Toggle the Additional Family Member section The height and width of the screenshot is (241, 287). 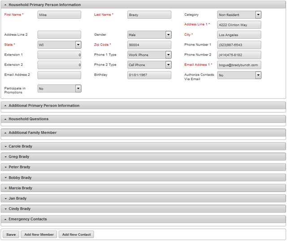tap(143, 133)
